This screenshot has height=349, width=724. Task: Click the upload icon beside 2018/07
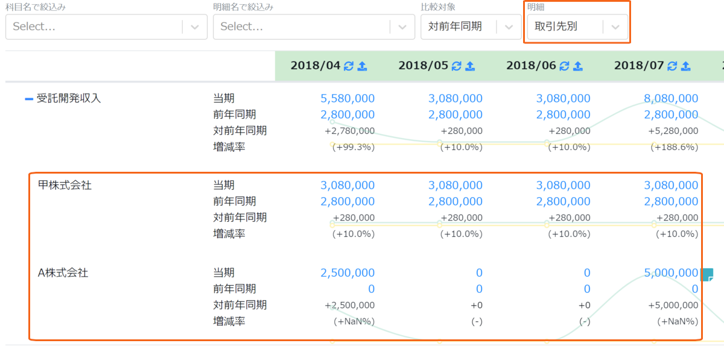coord(686,66)
